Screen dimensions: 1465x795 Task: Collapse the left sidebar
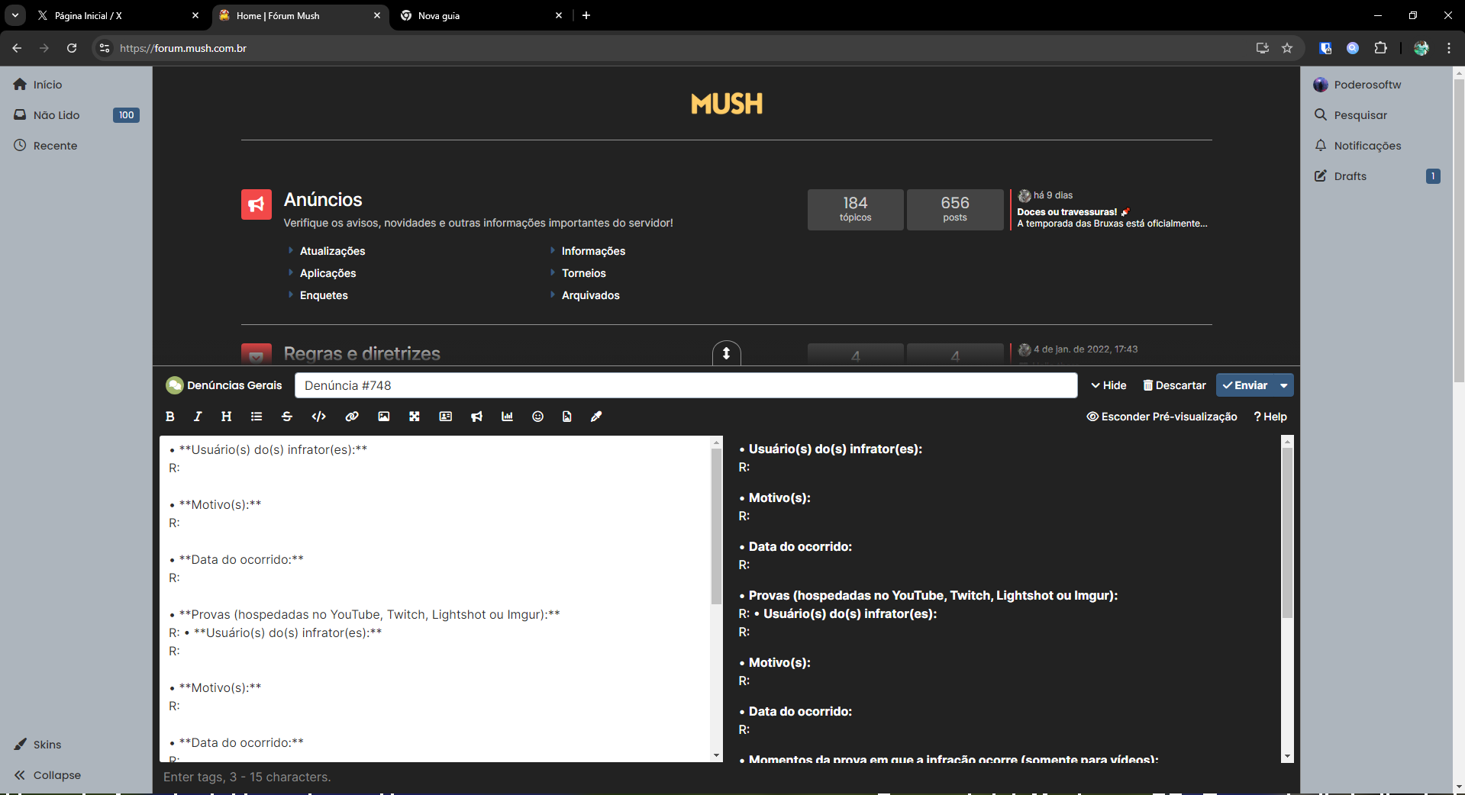pyautogui.click(x=47, y=775)
